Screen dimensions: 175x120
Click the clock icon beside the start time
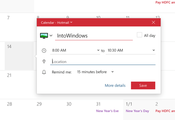[x=44, y=50]
